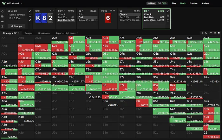The image size is (222, 140).
Task: Click the lock icon next to SB on flop
Action: pos(62,11)
